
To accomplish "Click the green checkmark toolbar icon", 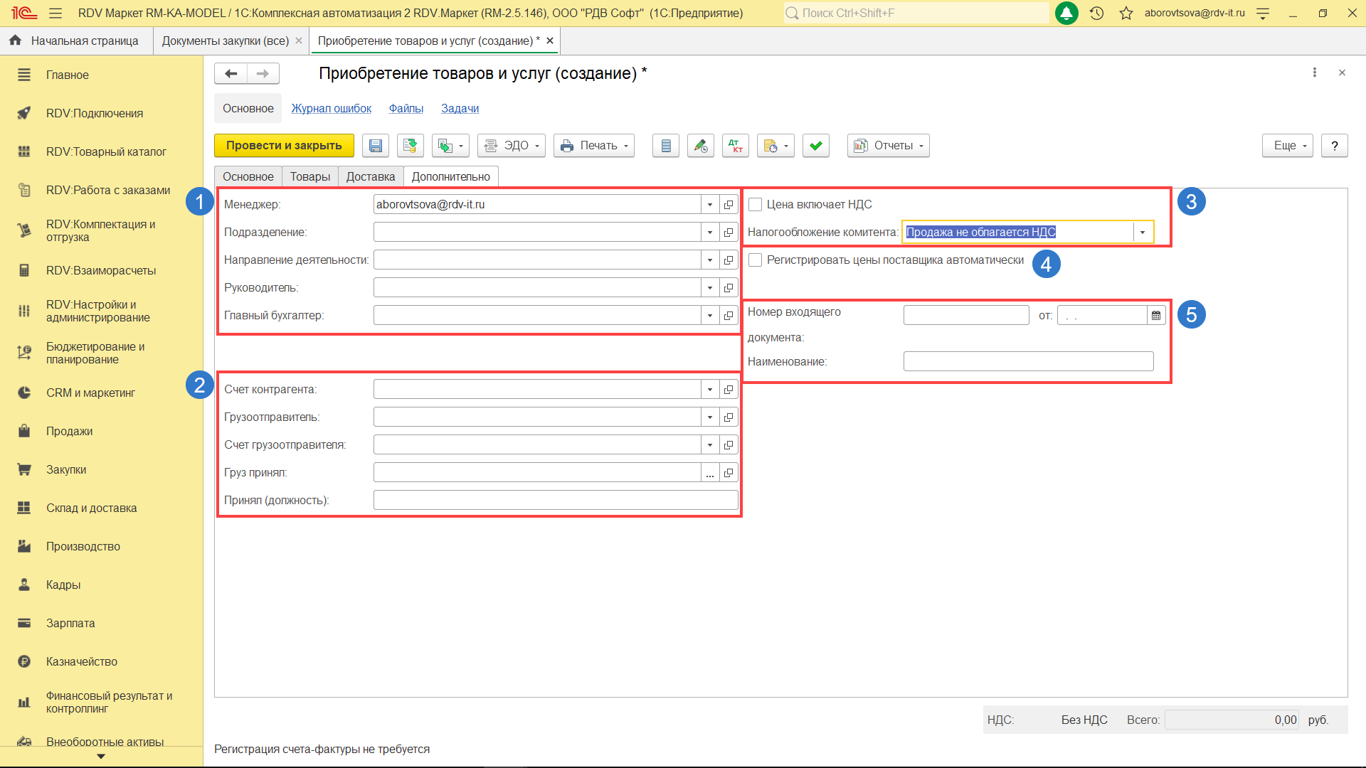I will [815, 146].
